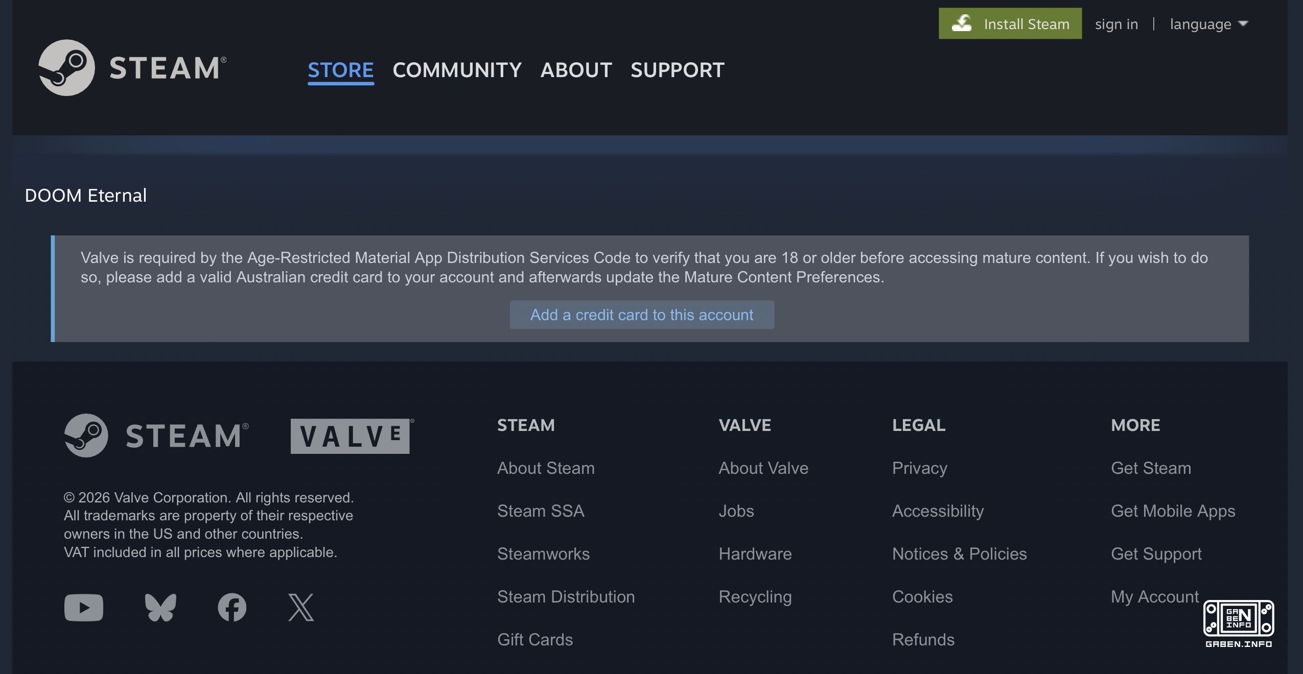Select the COMMUNITY tab
This screenshot has width=1303, height=674.
(x=457, y=70)
